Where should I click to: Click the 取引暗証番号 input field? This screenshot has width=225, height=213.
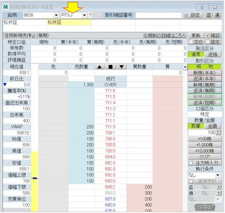[x=158, y=15]
